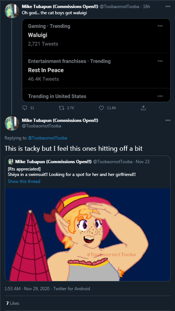Click the reply icon with 31 replies
Screen dimensions: 175x311
click(24, 108)
